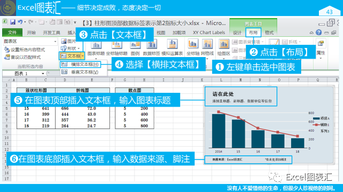343x192 pixels.
Task: Click 设置所选内容格式 button
Action: [25, 50]
